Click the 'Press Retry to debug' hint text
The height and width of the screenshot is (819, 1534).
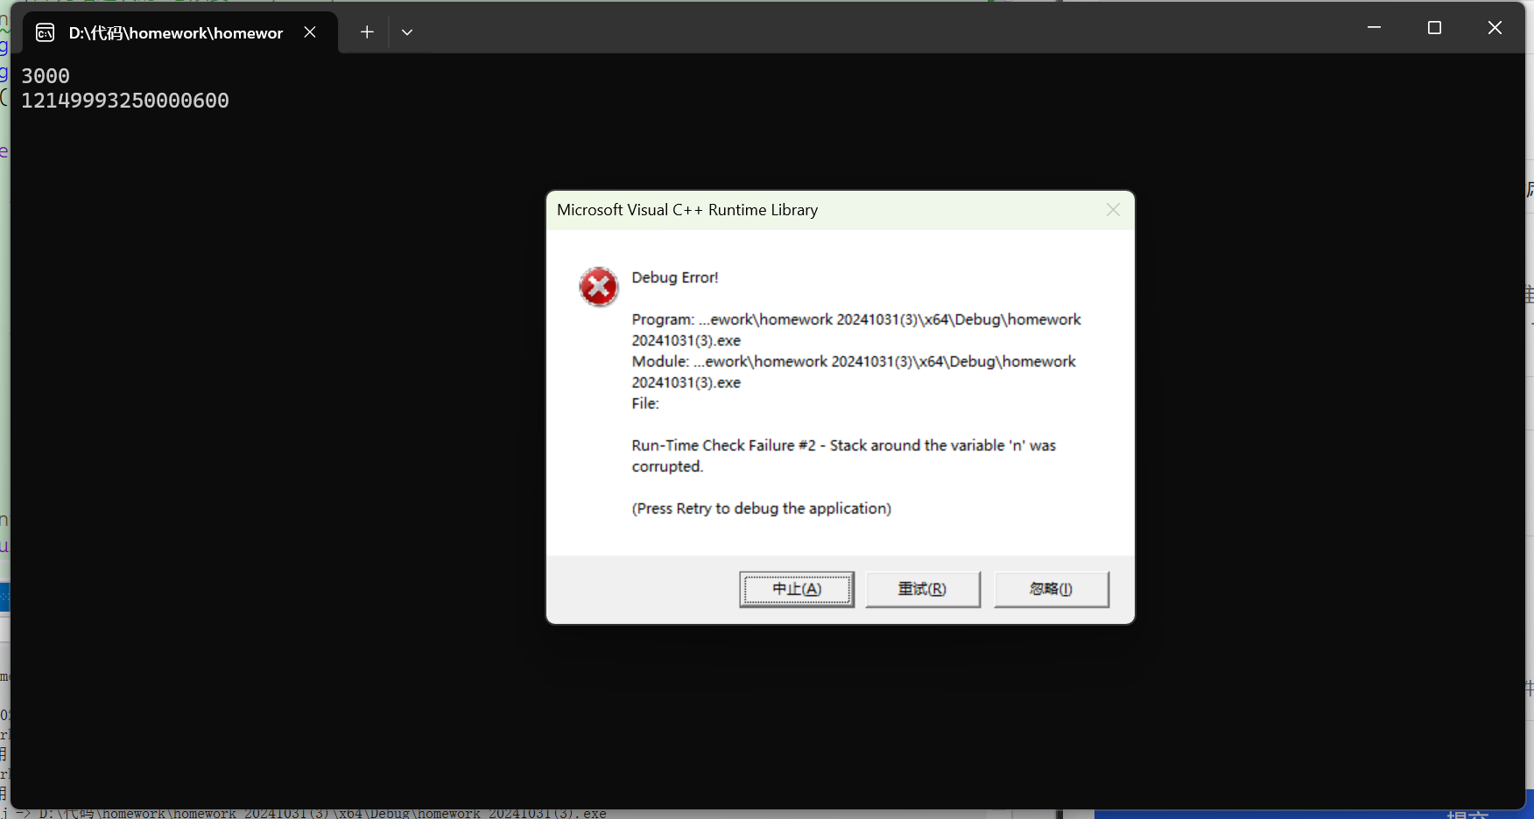tap(762, 508)
